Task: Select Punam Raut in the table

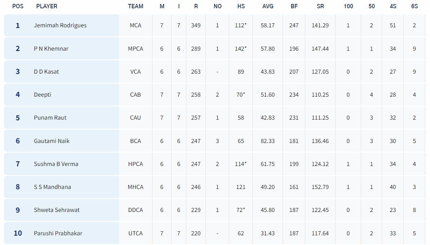Action: point(50,117)
